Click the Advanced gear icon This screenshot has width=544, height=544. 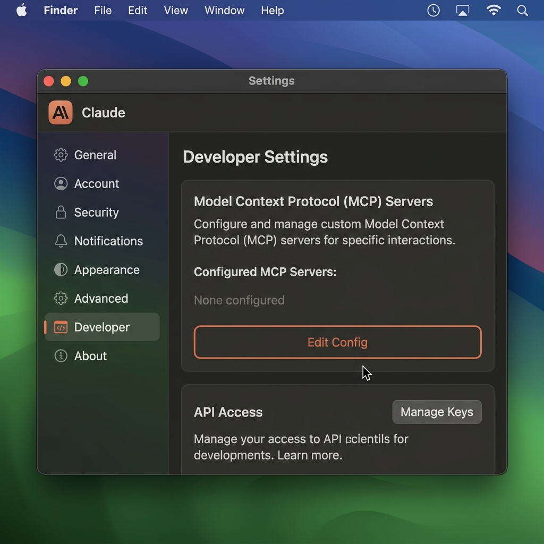tap(61, 299)
